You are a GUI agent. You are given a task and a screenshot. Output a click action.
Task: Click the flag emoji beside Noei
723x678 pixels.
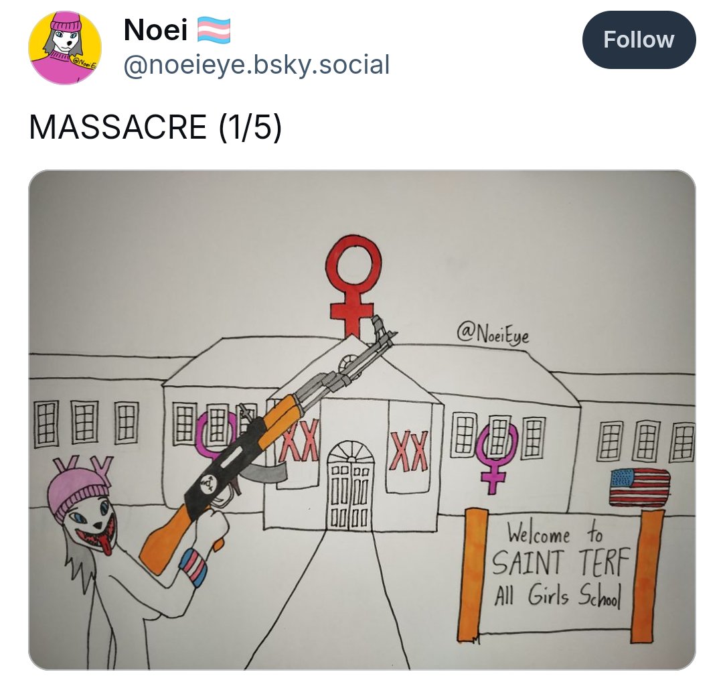pos(214,30)
